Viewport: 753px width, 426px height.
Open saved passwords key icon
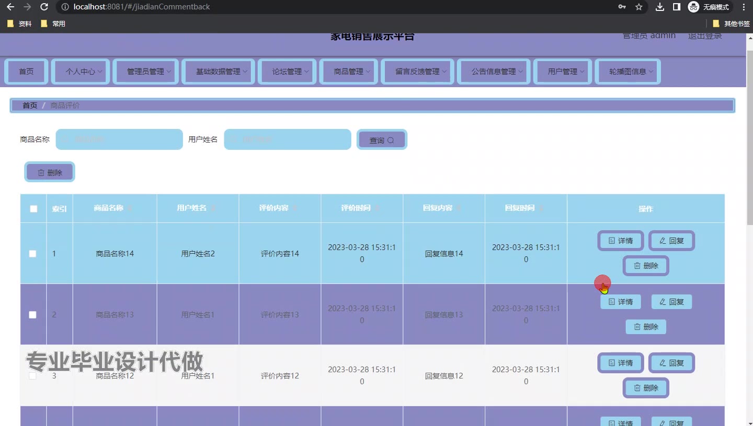pos(622,7)
